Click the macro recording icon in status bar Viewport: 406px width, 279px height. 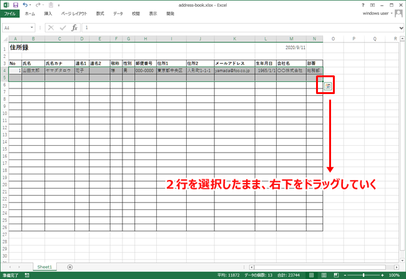pos(27,275)
